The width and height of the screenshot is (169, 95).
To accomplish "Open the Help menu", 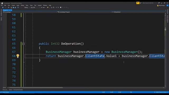I will [50, 5].
